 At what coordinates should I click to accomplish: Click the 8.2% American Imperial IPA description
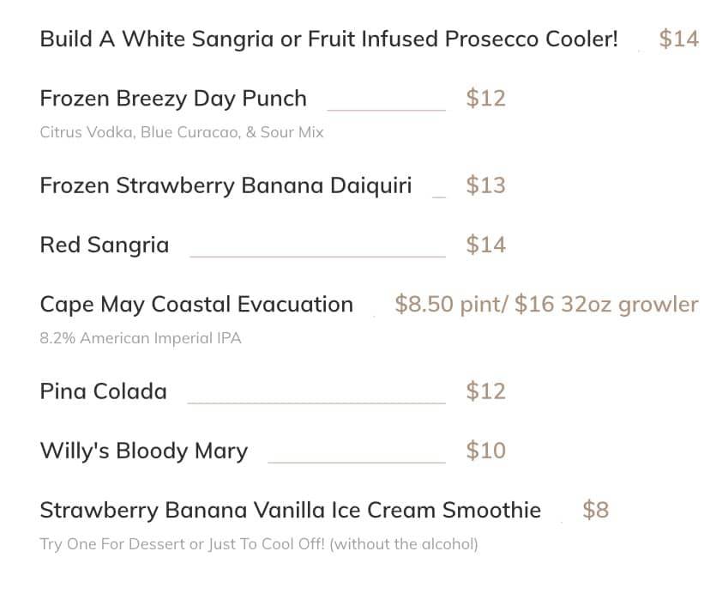[141, 338]
